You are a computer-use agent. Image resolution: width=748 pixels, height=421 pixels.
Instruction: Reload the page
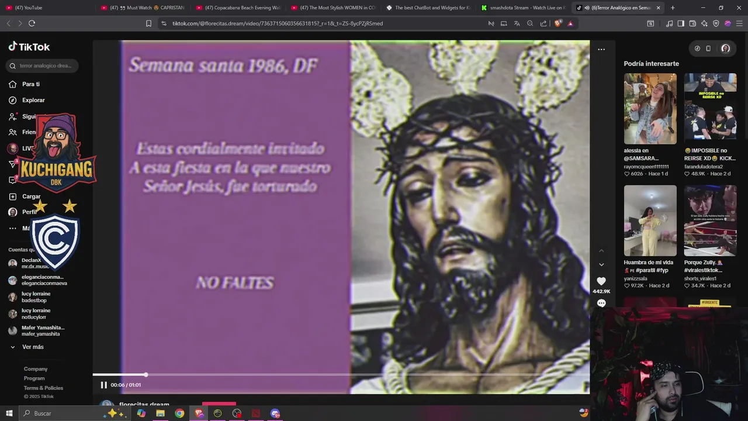[x=32, y=23]
